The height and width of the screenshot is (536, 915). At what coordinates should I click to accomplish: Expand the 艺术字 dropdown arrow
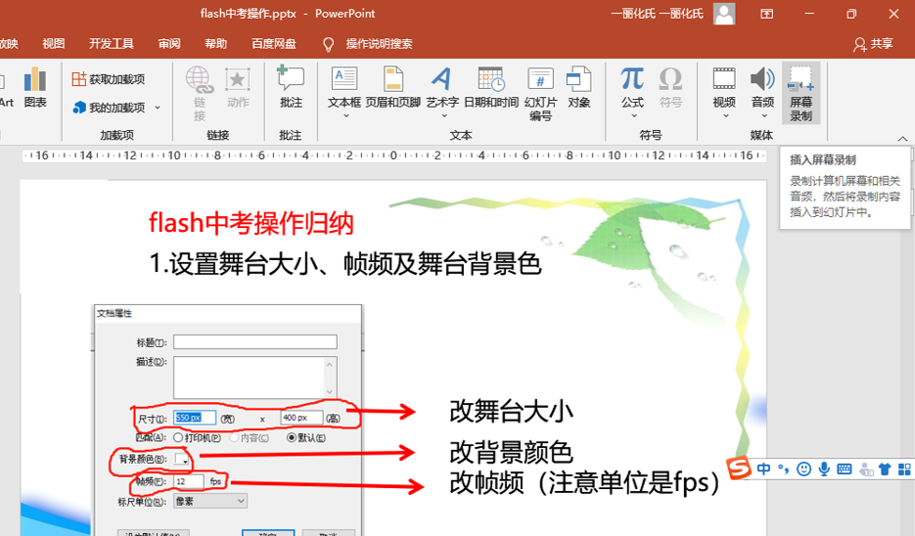443,115
